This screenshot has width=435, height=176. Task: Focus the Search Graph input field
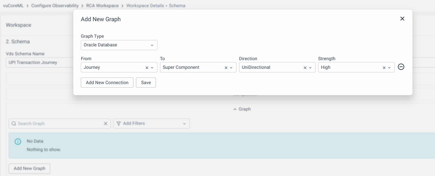pyautogui.click(x=59, y=124)
